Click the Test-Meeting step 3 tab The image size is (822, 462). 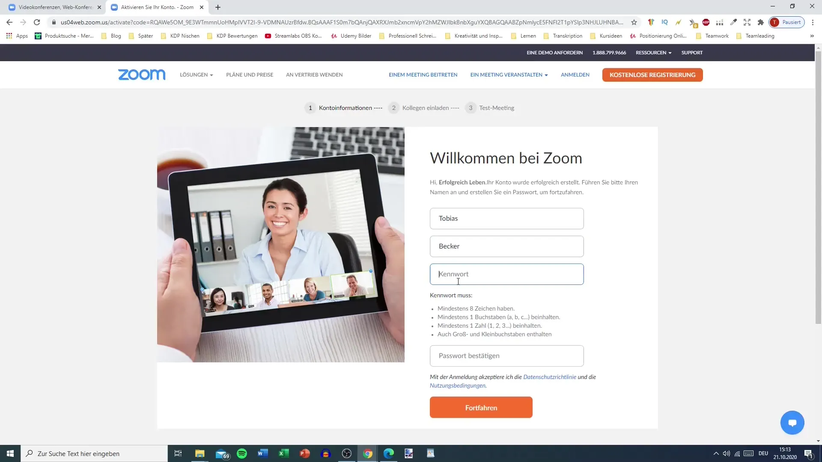click(490, 108)
